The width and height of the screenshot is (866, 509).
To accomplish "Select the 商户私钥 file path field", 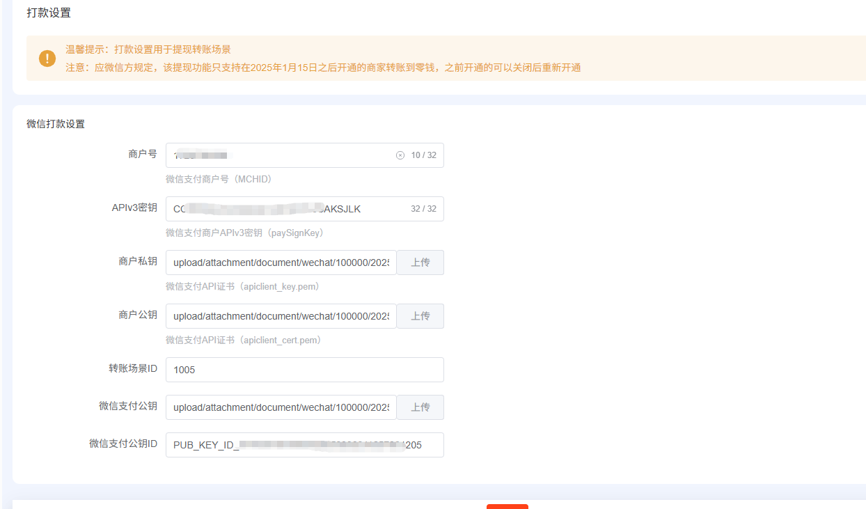I will 281,263.
